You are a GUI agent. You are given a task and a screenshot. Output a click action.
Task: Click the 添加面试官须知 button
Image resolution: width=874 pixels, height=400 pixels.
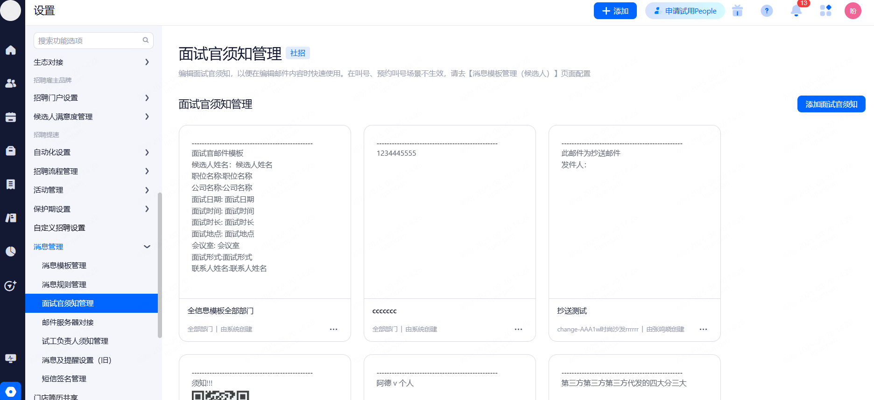pyautogui.click(x=831, y=104)
